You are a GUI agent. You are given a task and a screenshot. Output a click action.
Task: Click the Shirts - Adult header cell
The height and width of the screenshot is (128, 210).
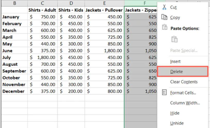point(42,10)
